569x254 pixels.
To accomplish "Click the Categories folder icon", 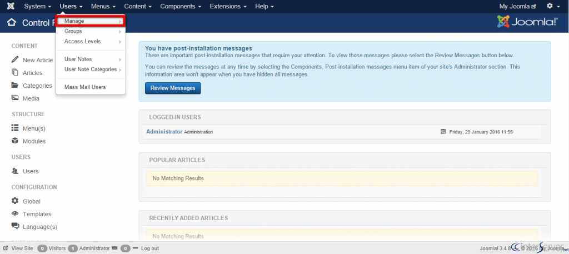I will click(15, 85).
